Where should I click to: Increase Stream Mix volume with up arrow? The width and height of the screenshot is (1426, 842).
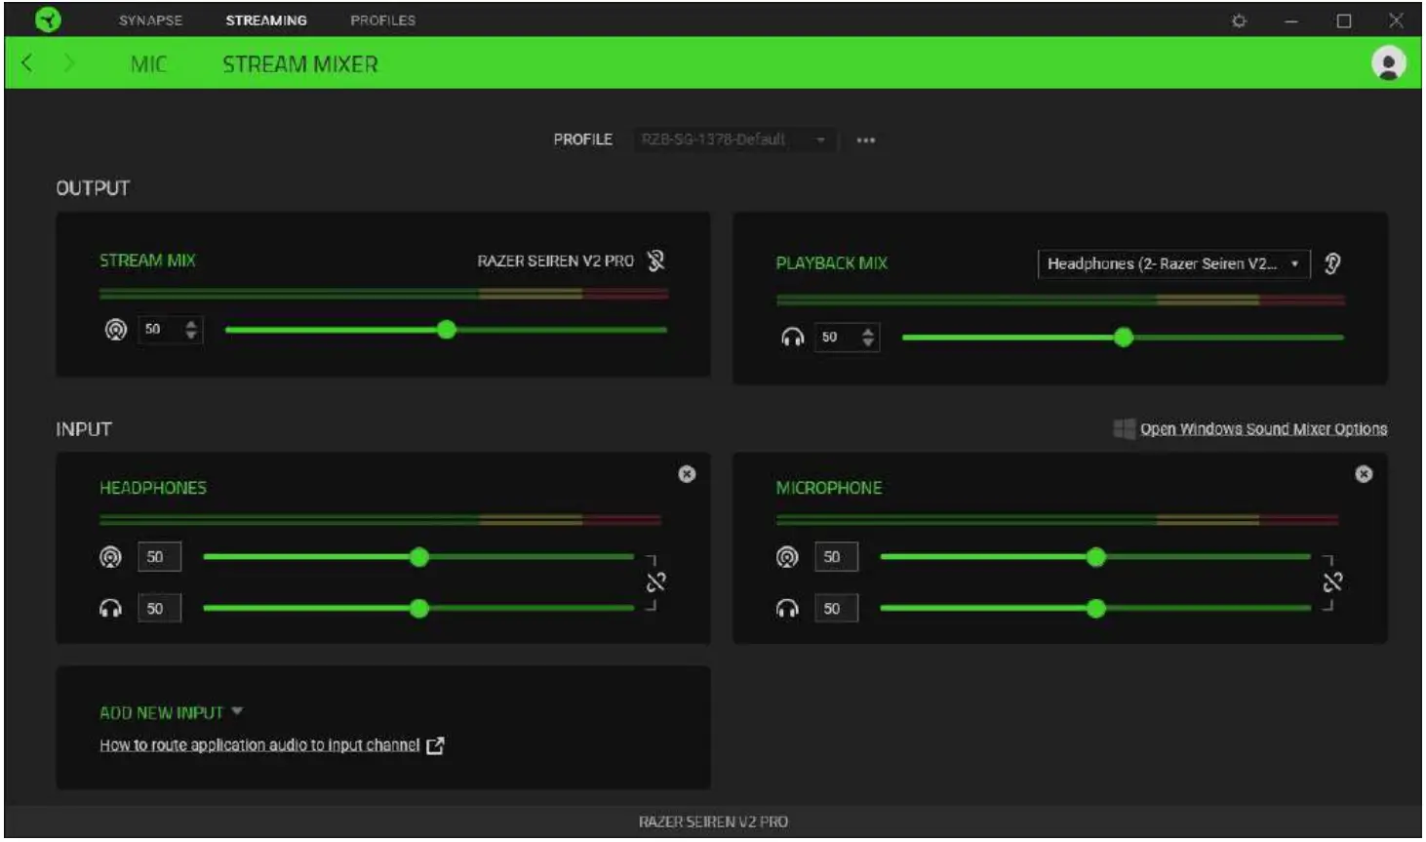coord(191,324)
